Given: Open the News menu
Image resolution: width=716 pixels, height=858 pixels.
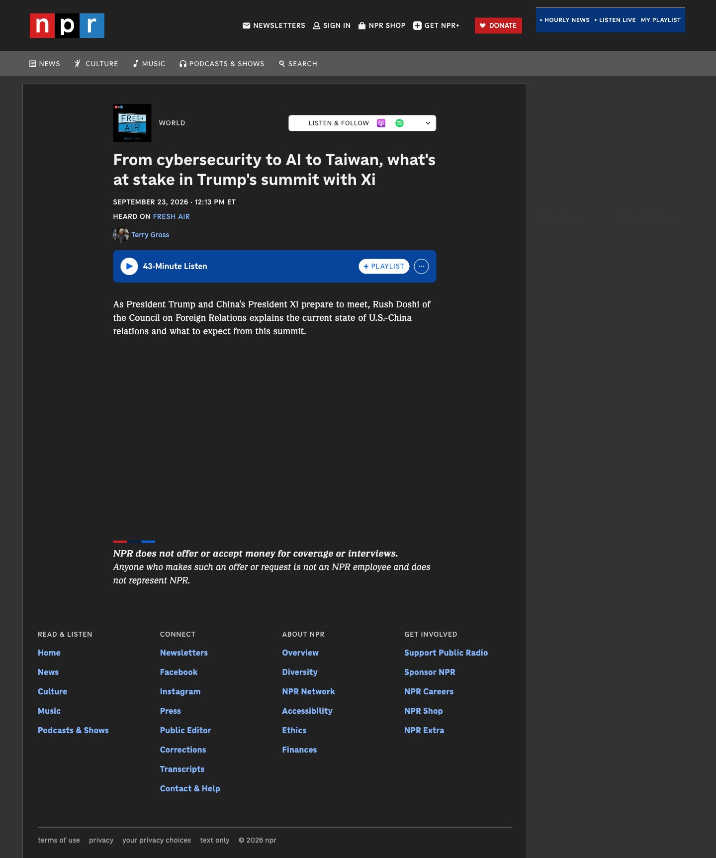Looking at the screenshot, I should pyautogui.click(x=45, y=64).
